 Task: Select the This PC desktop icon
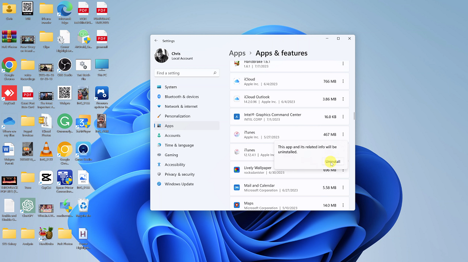click(102, 67)
